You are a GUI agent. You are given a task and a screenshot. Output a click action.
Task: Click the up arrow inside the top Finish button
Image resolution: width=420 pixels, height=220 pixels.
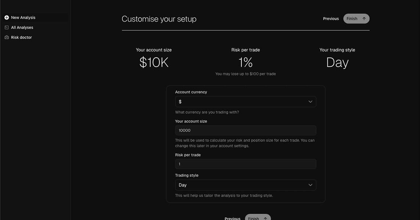[363, 18]
